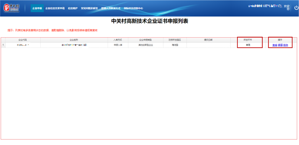
Task: Open 国际科技创新中心 menu item
Action: [x=133, y=8]
